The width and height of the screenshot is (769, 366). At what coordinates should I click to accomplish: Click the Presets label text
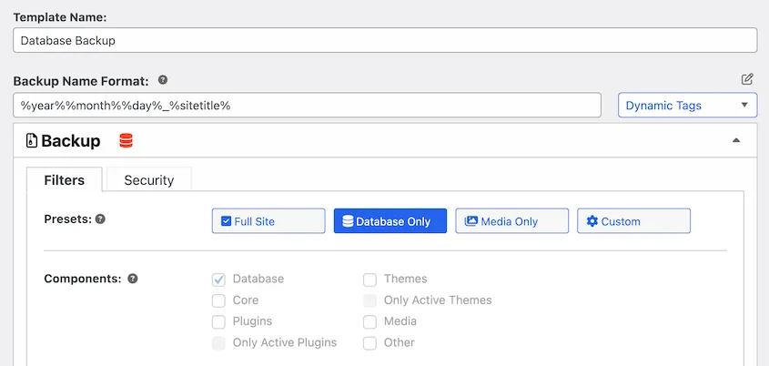[x=68, y=219]
